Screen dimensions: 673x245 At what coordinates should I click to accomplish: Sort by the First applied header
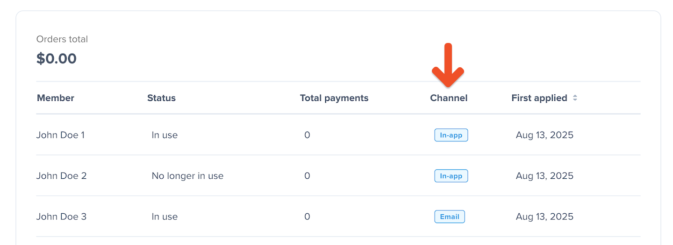coord(539,98)
